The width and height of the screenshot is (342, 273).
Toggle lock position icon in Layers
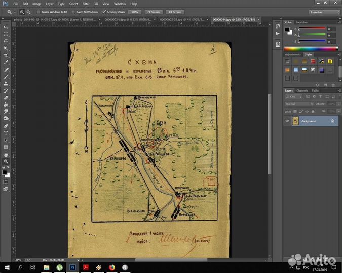(307, 111)
